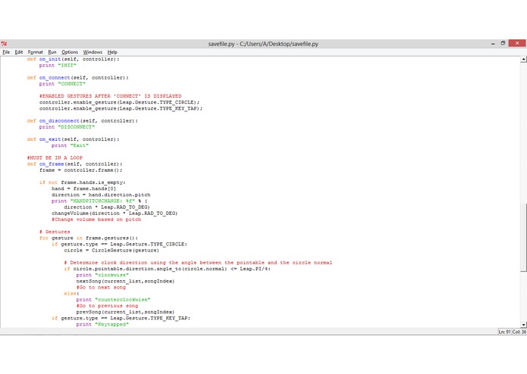Click the if circle.pointable.direction.angle_to line

click(167, 269)
